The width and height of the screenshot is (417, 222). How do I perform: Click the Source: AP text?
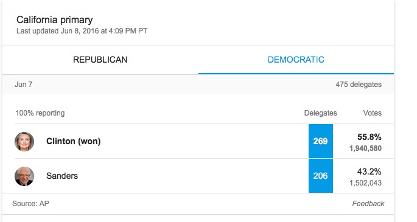(x=30, y=204)
